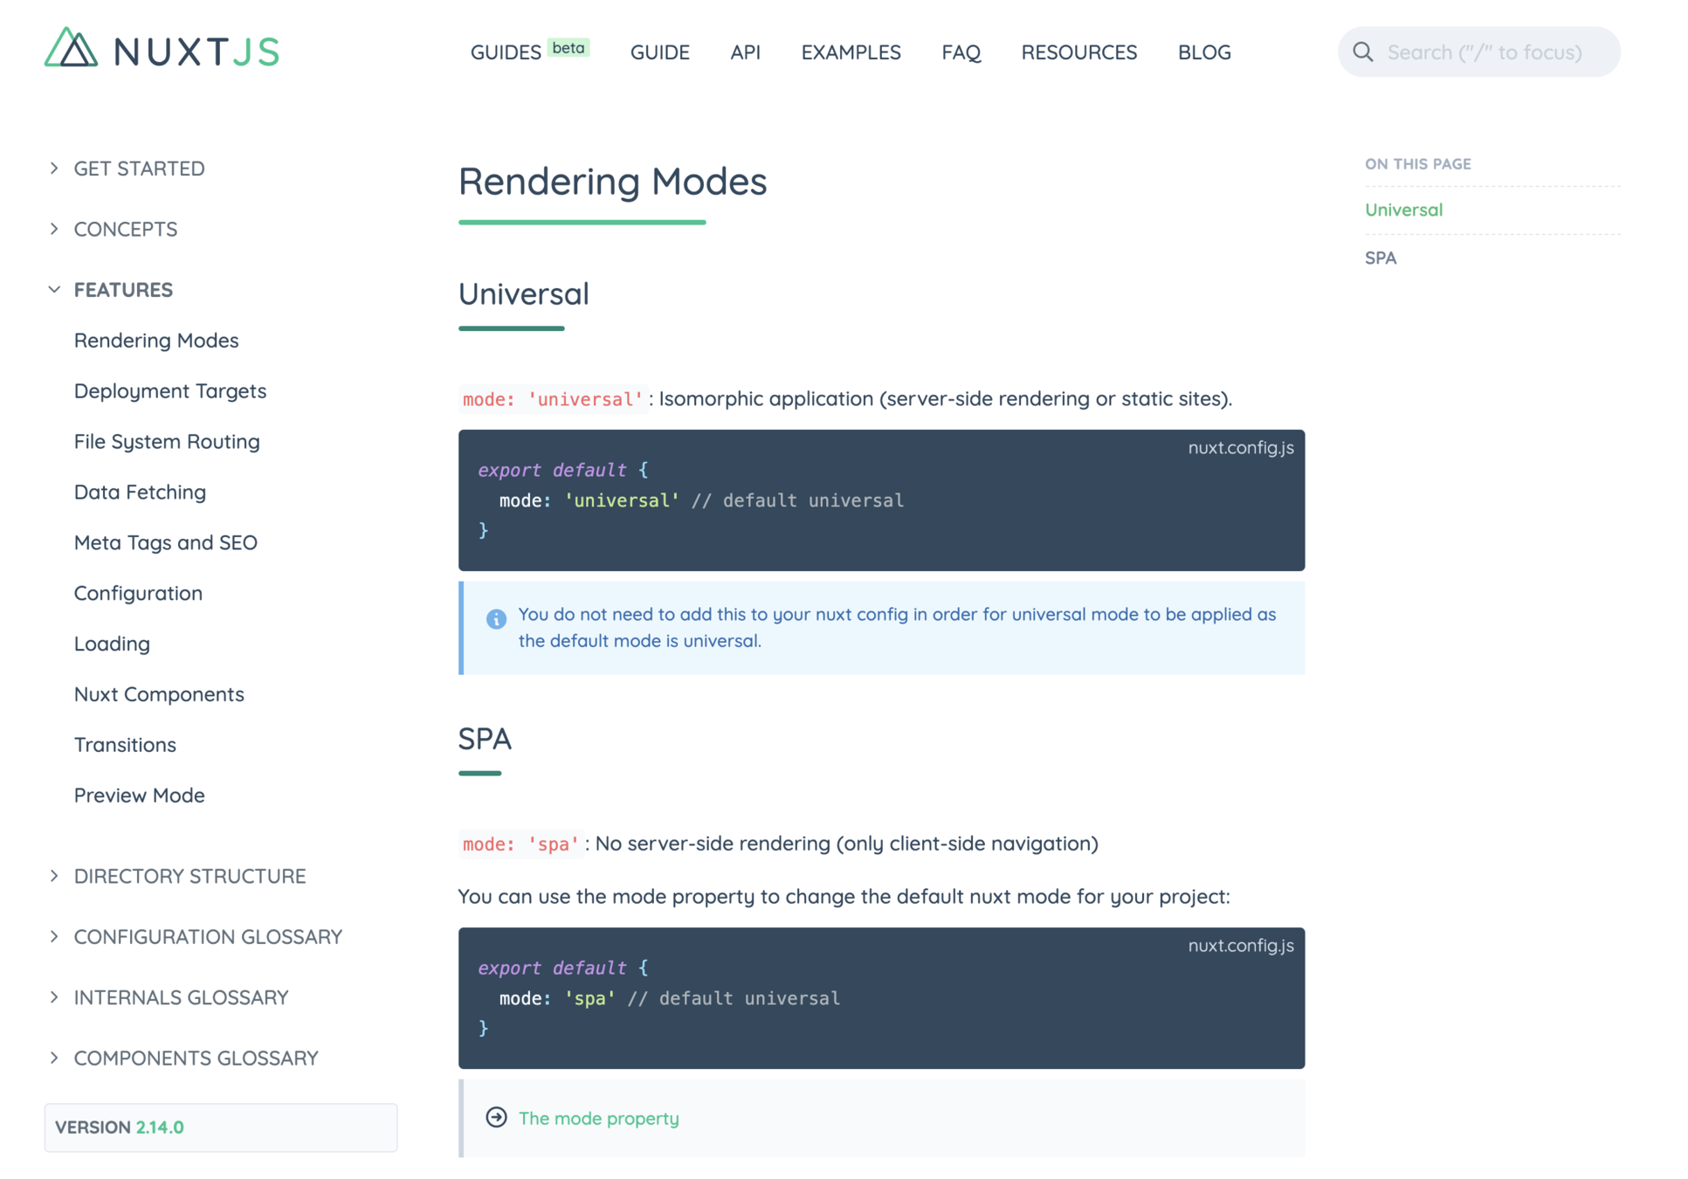Expand Directory Structure section
This screenshot has width=1688, height=1179.
coord(54,876)
